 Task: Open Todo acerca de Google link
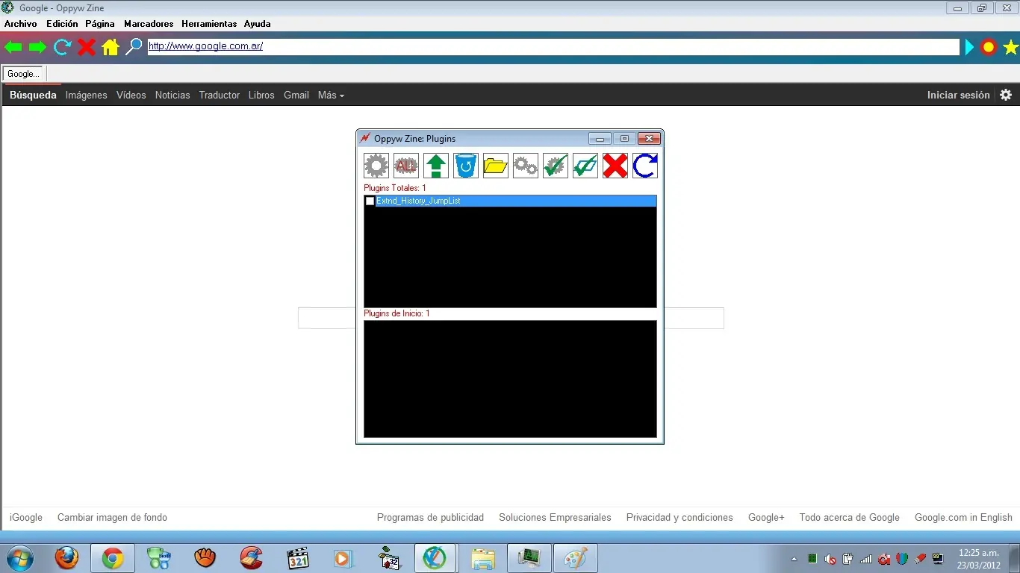pyautogui.click(x=850, y=517)
